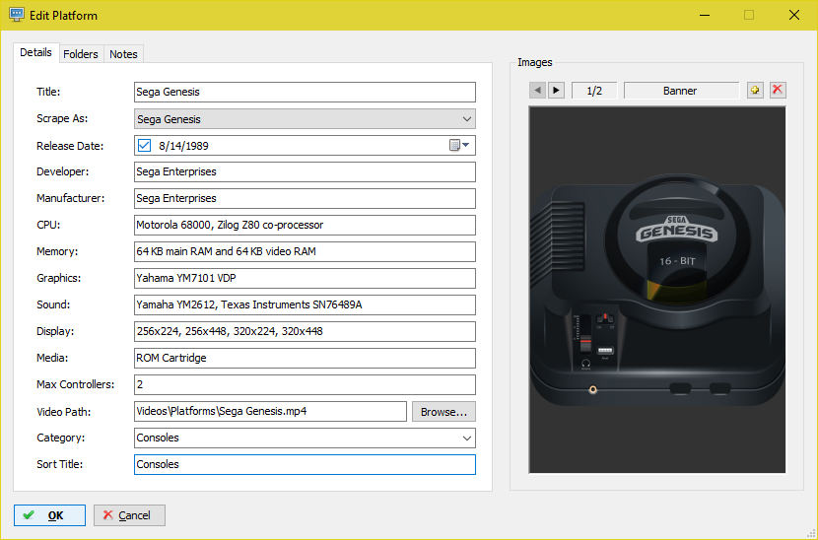Click the Manufacturer text field
Image resolution: width=818 pixels, height=540 pixels.
click(305, 198)
